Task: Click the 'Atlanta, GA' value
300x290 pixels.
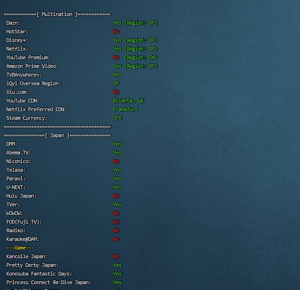Action: pyautogui.click(x=129, y=101)
